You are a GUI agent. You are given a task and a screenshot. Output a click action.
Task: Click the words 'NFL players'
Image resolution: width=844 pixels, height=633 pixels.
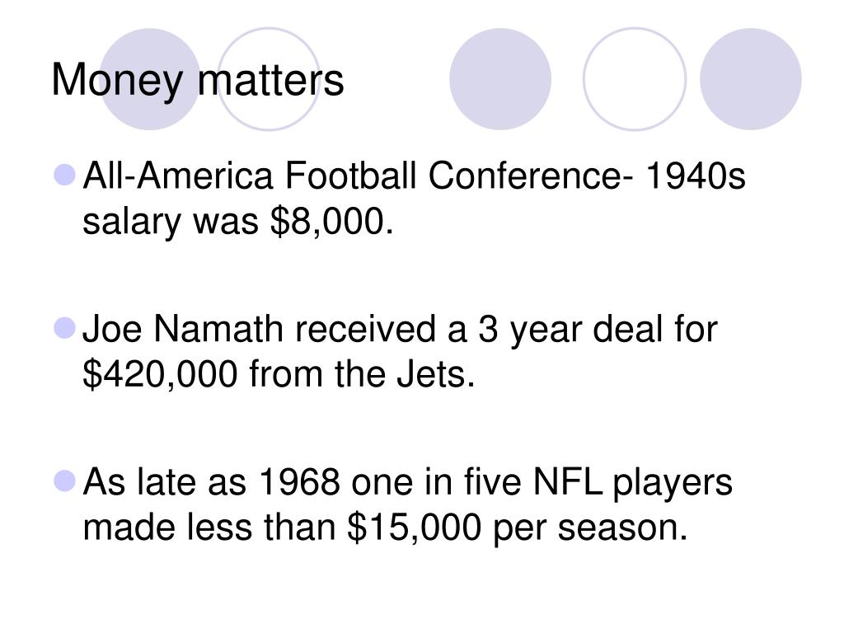[x=632, y=483]
